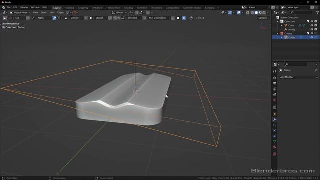The height and width of the screenshot is (180, 320).
Task: Switch to the Modeling workspace tab
Action: [x=69, y=8]
